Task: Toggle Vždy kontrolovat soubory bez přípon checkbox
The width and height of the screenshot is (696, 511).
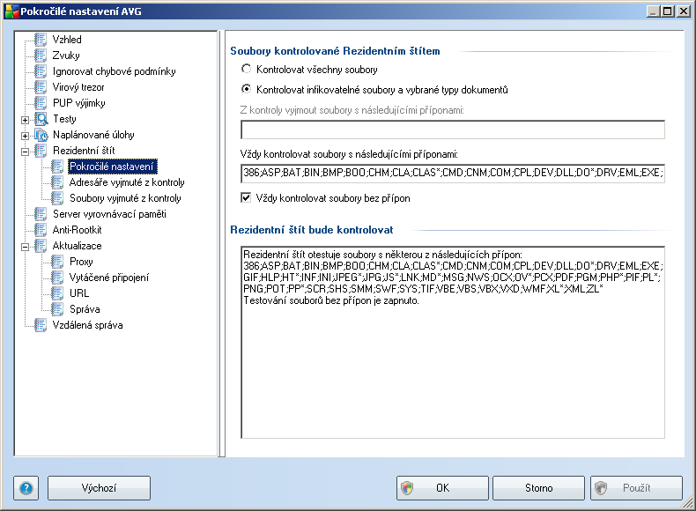Action: (246, 197)
